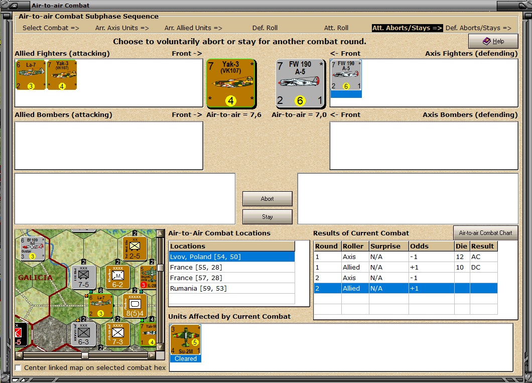Click the La-7 counter on the map
This screenshot has width=532, height=383.
101,306
